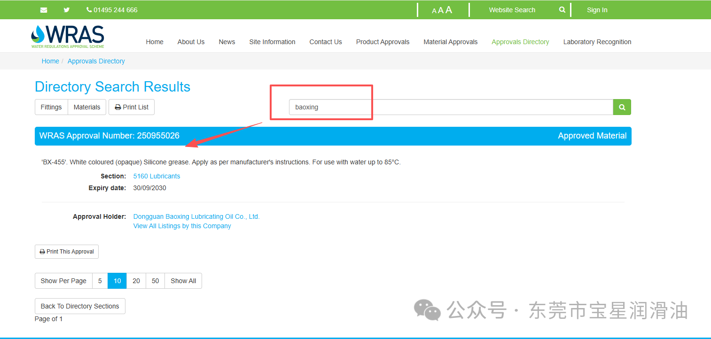The image size is (711, 339).
Task: Select the largest text size A
Action: click(x=449, y=10)
